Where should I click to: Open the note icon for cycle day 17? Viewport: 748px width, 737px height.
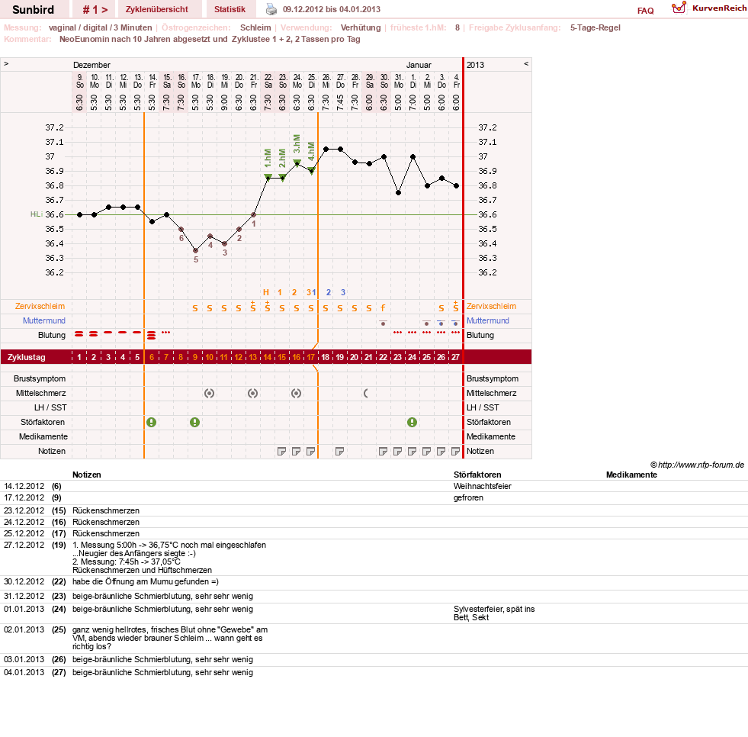(310, 451)
